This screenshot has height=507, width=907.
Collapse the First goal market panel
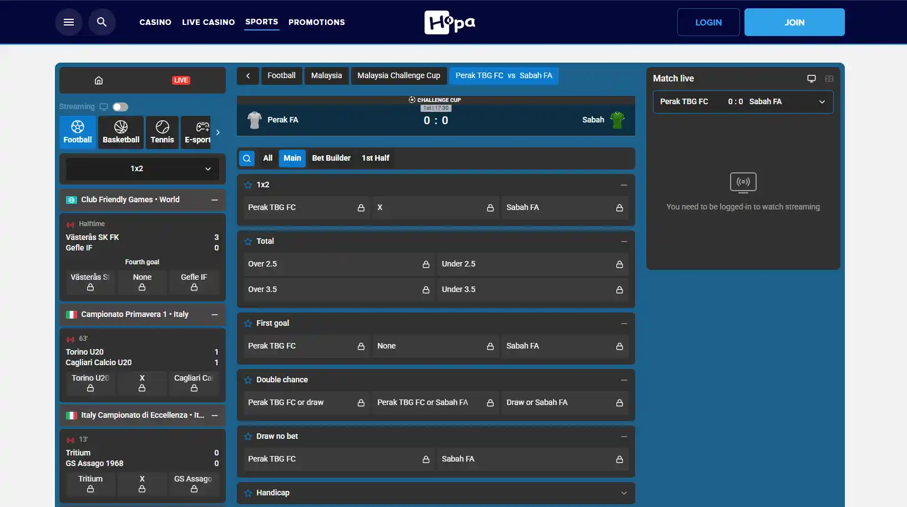pos(624,324)
